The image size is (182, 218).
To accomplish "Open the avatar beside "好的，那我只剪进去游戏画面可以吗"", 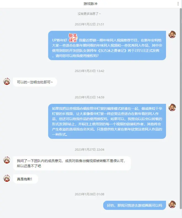I will coord(172,204).
